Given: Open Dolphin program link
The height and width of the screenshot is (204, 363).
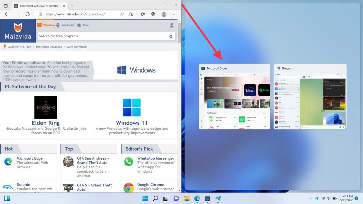Looking at the screenshot, I should [x=23, y=185].
